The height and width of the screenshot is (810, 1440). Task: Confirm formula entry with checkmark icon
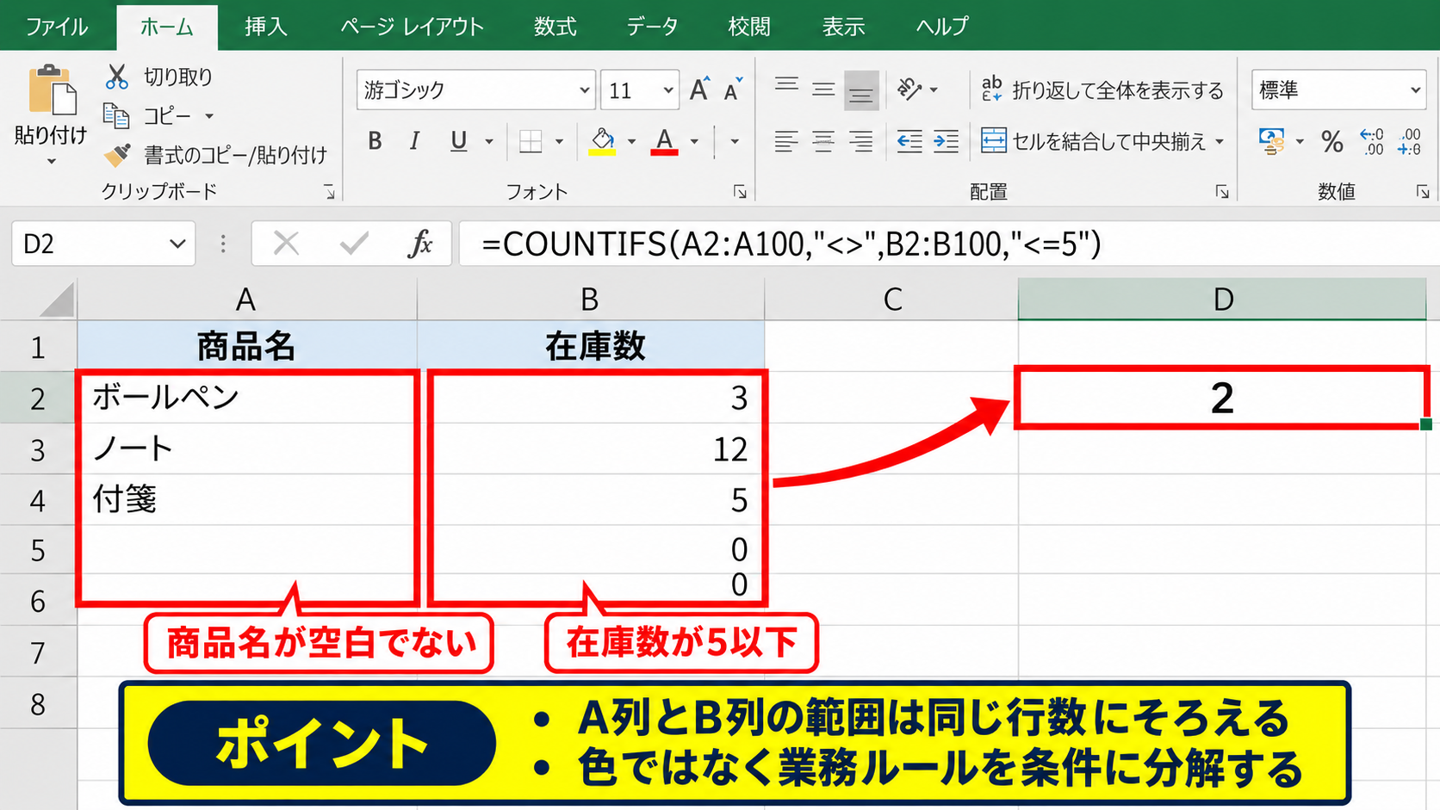pyautogui.click(x=353, y=244)
